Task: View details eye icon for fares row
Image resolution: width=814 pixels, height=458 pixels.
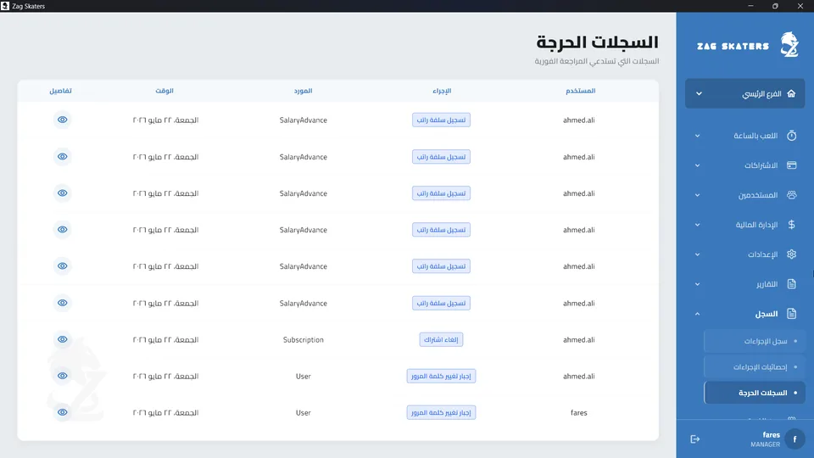Action: (x=62, y=412)
